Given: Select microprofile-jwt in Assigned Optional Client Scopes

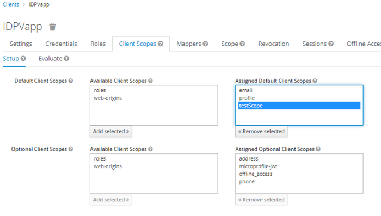Looking at the screenshot, I should (299, 166).
